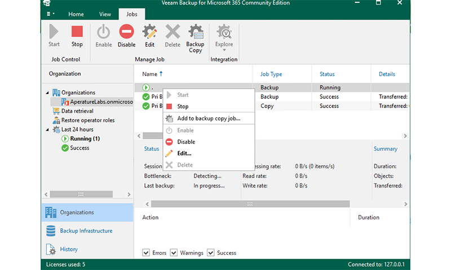Click the Duration column header in log
This screenshot has height=270, width=451.
(x=369, y=217)
